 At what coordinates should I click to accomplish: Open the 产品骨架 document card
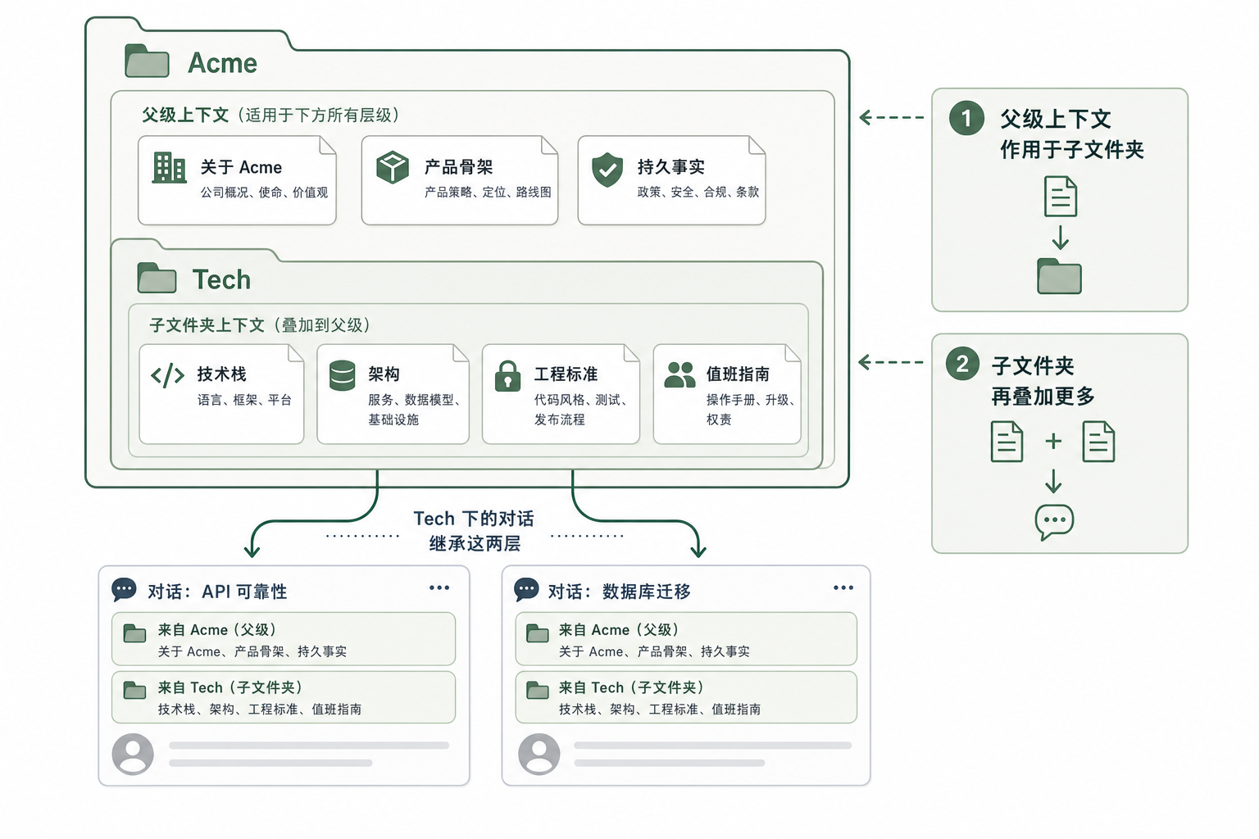pyautogui.click(x=460, y=180)
